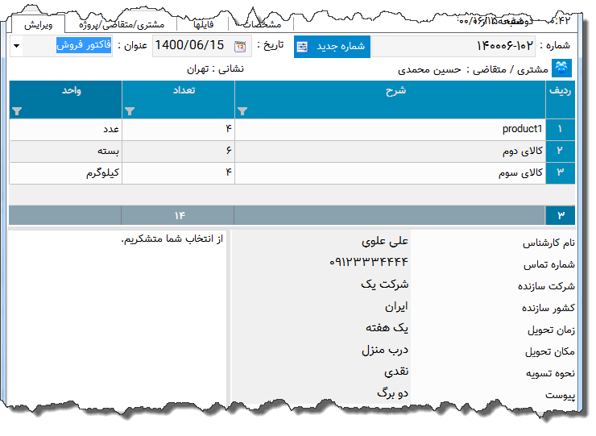The width and height of the screenshot is (596, 436).
Task: Click the پیوست label
Action: point(561,396)
